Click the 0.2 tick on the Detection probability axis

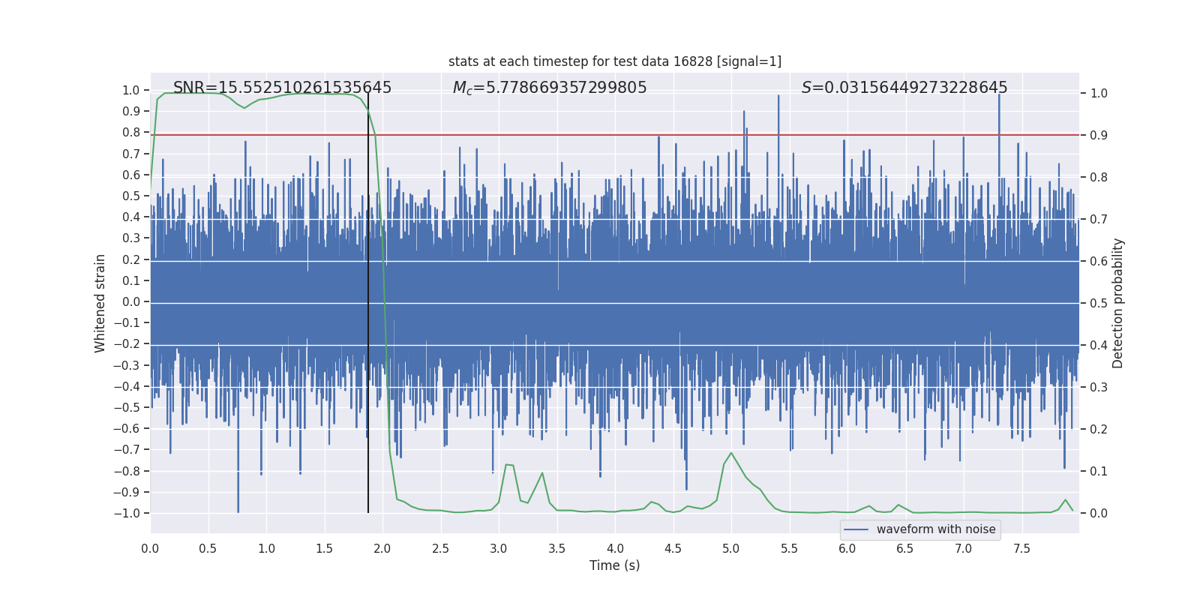pyautogui.click(x=1099, y=429)
